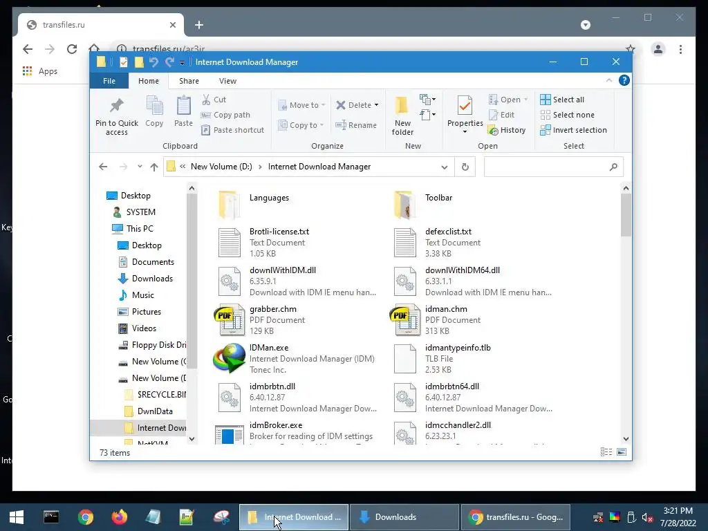Select idmantypeinfo.tlb file
708x531 pixels.
coord(440,359)
